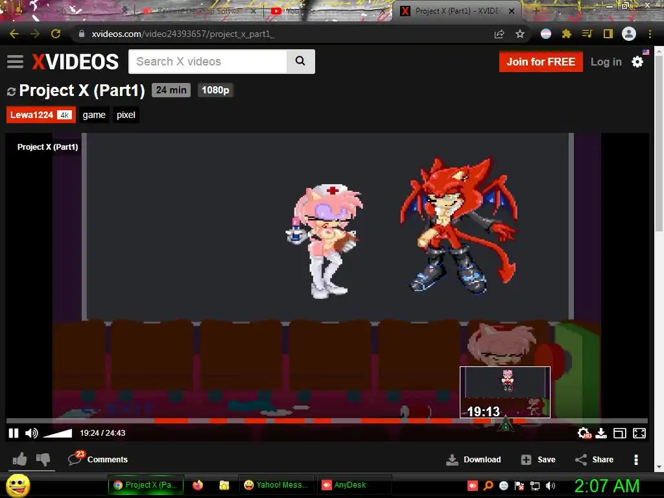
Task: Click the address bar URL
Action: [x=183, y=34]
